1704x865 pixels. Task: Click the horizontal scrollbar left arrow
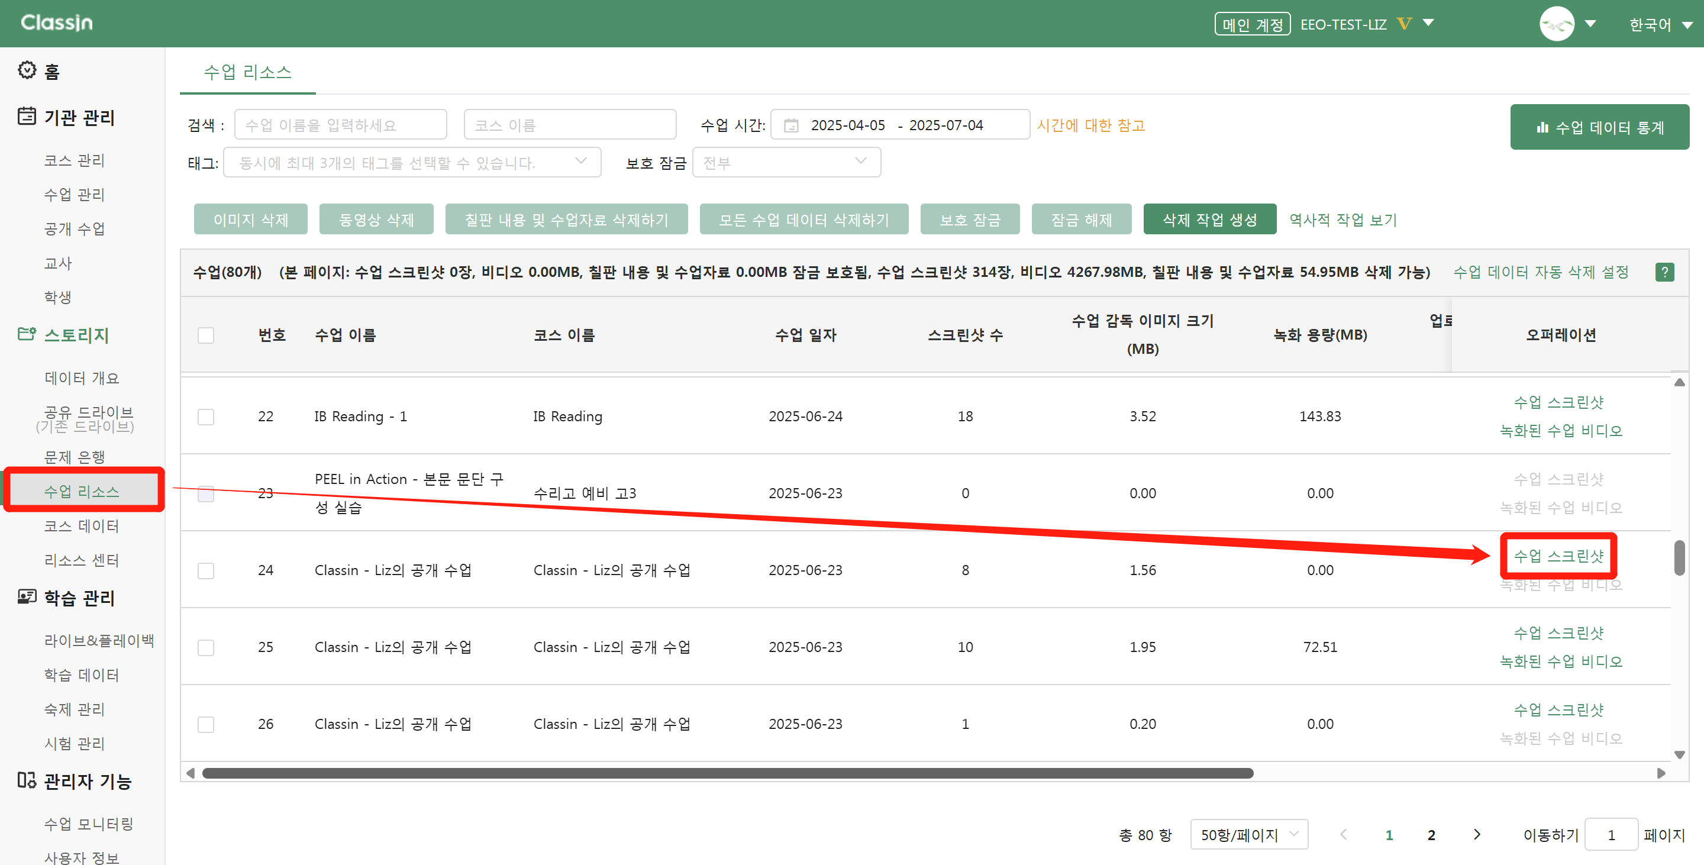point(191,773)
